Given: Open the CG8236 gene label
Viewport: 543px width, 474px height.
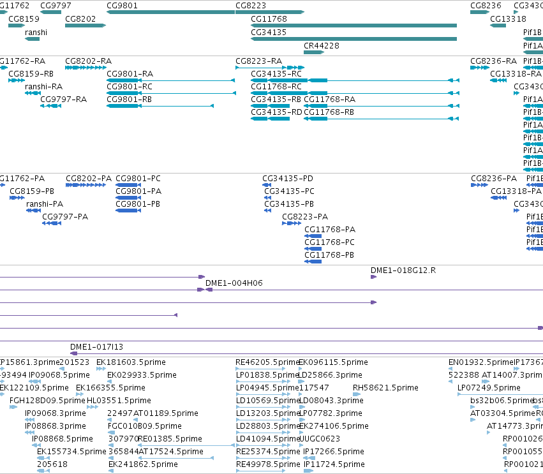Looking at the screenshot, I should 486,6.
